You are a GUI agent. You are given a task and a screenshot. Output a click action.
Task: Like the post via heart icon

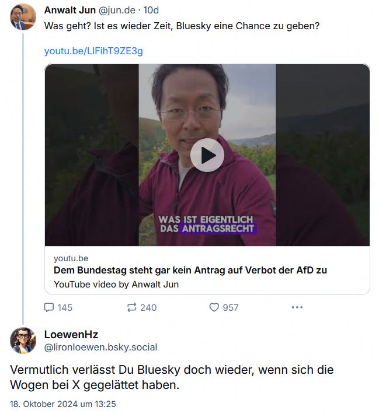(214, 307)
